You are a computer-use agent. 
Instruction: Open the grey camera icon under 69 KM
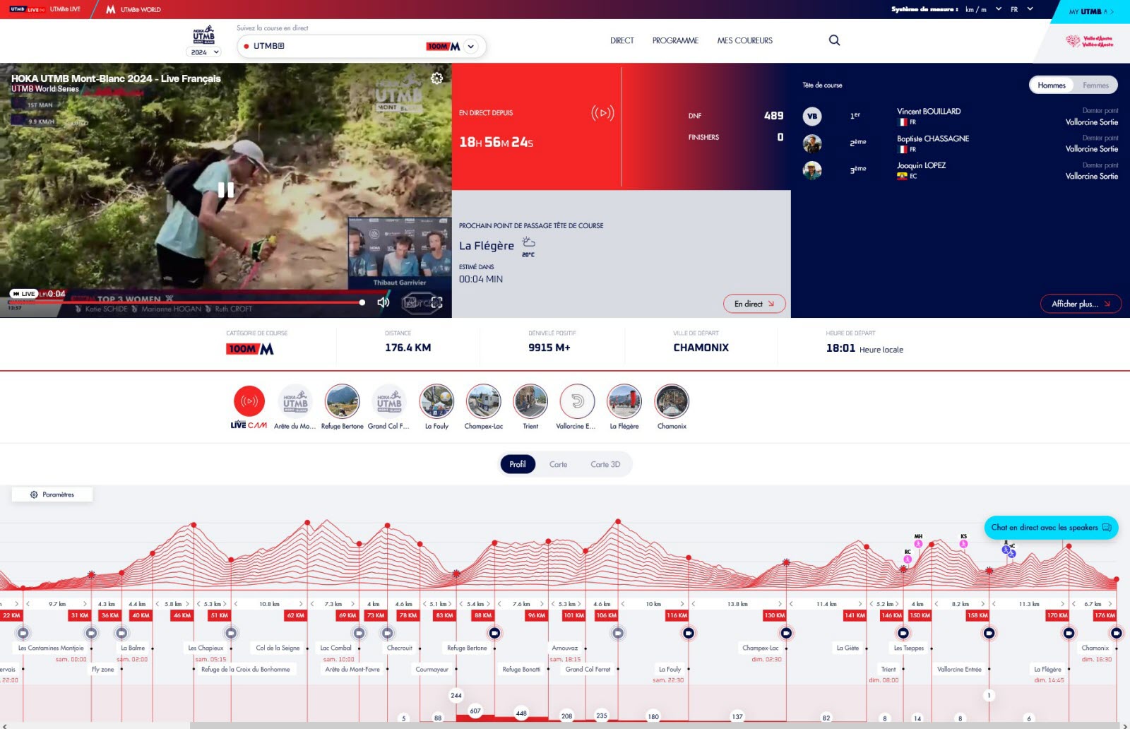(359, 633)
